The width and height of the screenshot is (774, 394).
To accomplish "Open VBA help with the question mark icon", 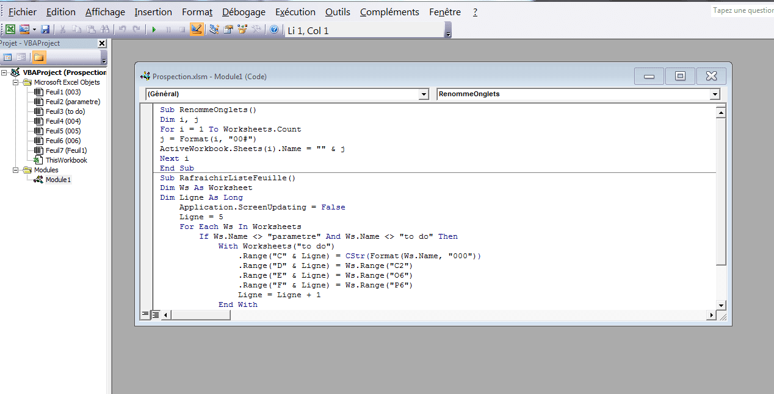I will [274, 29].
